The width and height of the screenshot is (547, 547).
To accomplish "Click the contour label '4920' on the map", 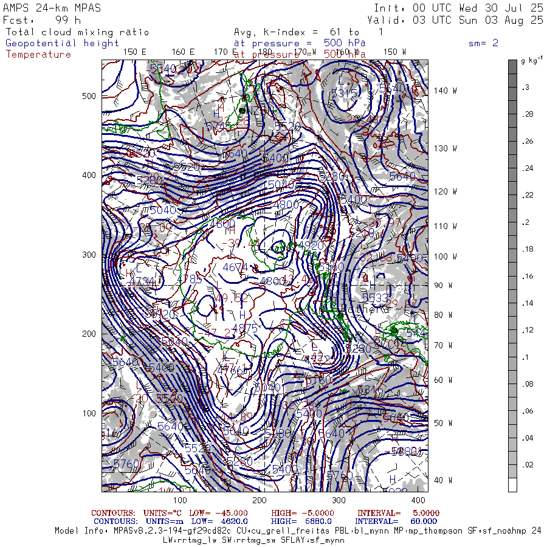I will pyautogui.click(x=311, y=246).
